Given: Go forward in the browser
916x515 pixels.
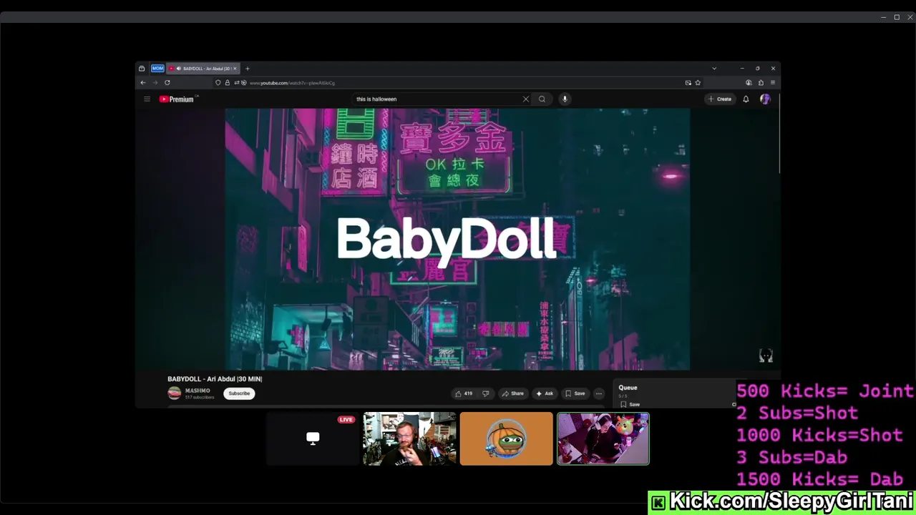Looking at the screenshot, I should coord(155,83).
